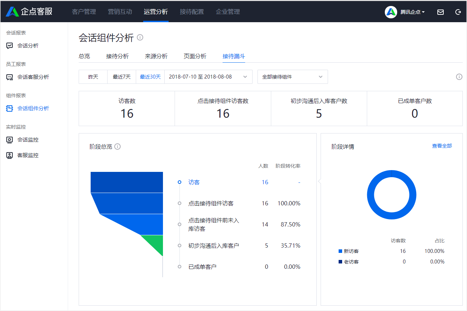Click the 新访客 blue legend swatch
Image resolution: width=467 pixels, height=311 pixels.
(x=340, y=251)
